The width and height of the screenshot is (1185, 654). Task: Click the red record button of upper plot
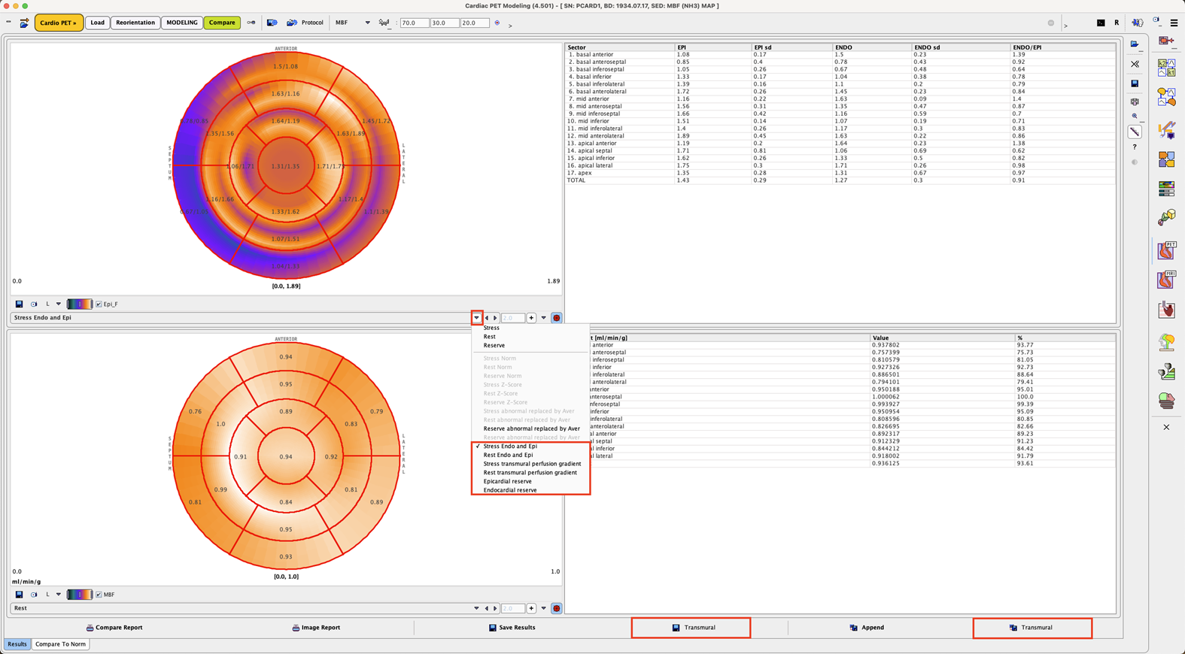point(557,318)
